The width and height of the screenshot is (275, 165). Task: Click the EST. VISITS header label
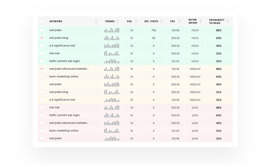pyautogui.click(x=151, y=21)
